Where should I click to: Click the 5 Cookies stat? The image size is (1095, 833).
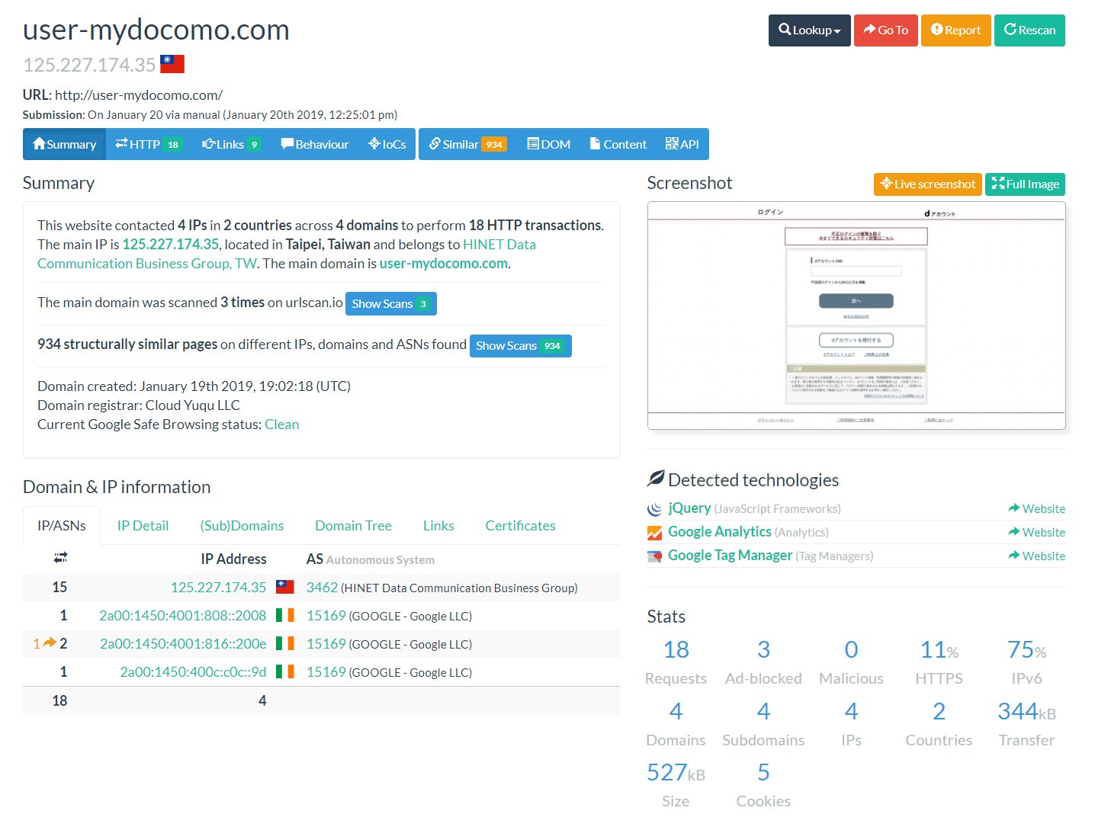(x=763, y=785)
